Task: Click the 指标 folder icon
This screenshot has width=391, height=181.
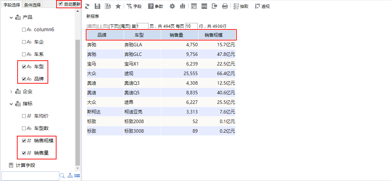Action: click(18, 104)
